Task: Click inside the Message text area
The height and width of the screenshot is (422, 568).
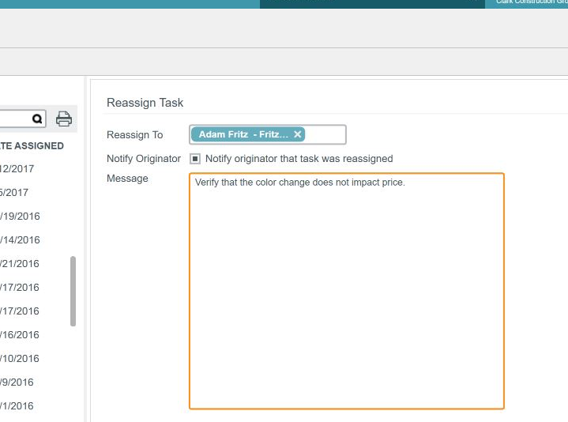Action: pos(346,291)
